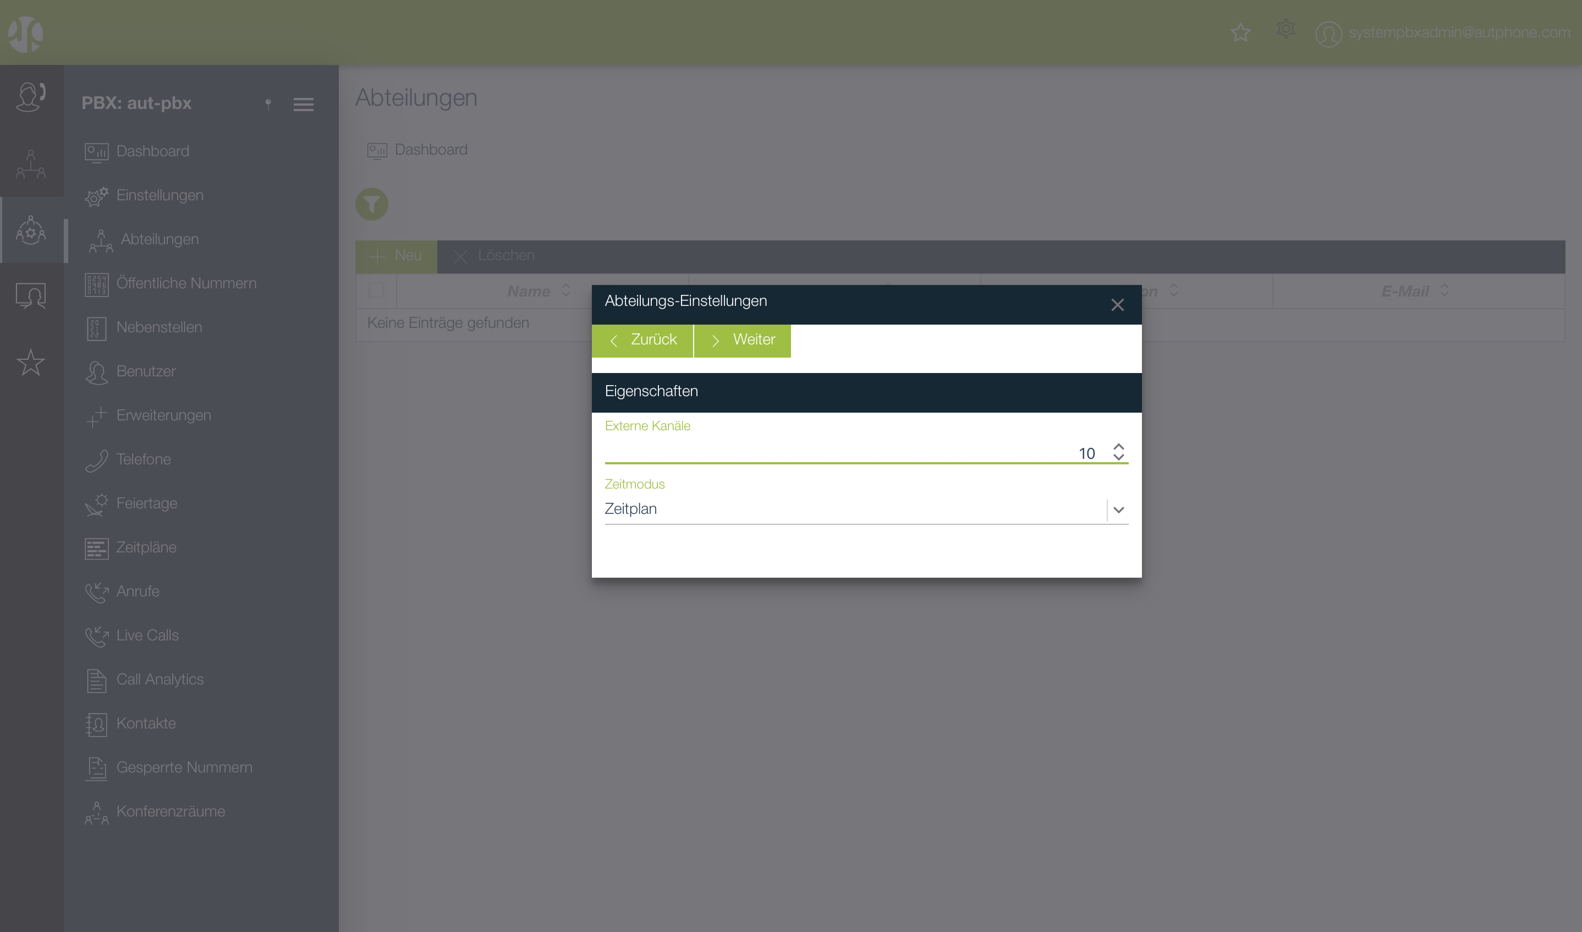The height and width of the screenshot is (932, 1582).
Task: Decrease Externe Kanäle with down arrow
Action: [x=1118, y=457]
